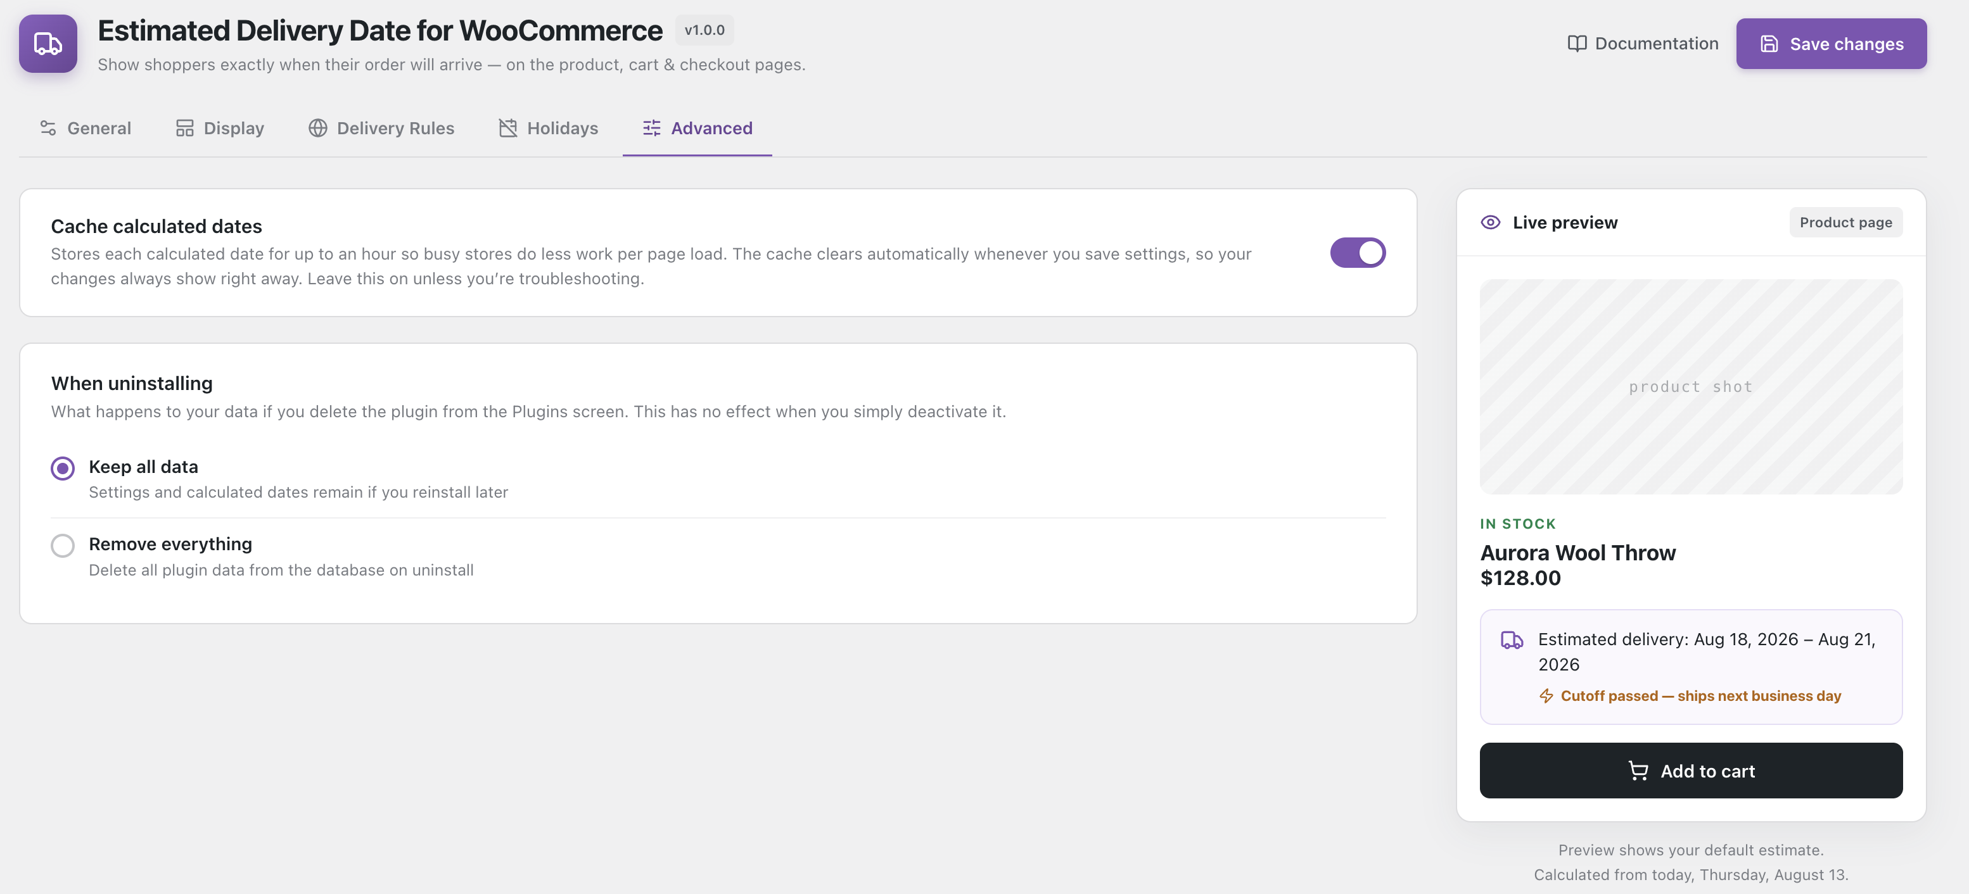Select the Advanced tab

pos(697,129)
